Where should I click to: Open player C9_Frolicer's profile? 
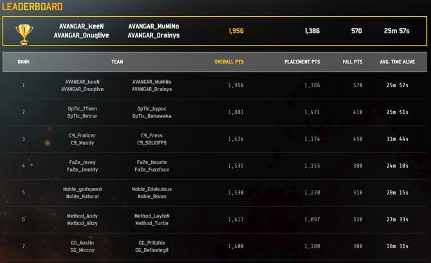point(82,135)
